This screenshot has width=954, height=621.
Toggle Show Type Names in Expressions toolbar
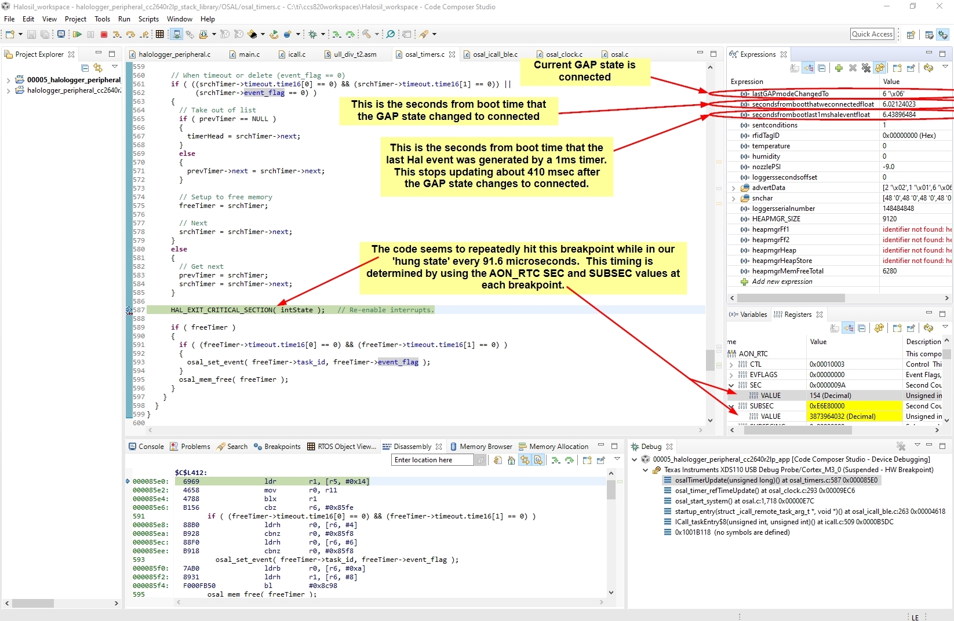(795, 68)
